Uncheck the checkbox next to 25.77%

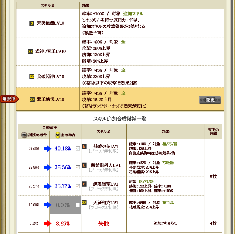tap(78, 186)
